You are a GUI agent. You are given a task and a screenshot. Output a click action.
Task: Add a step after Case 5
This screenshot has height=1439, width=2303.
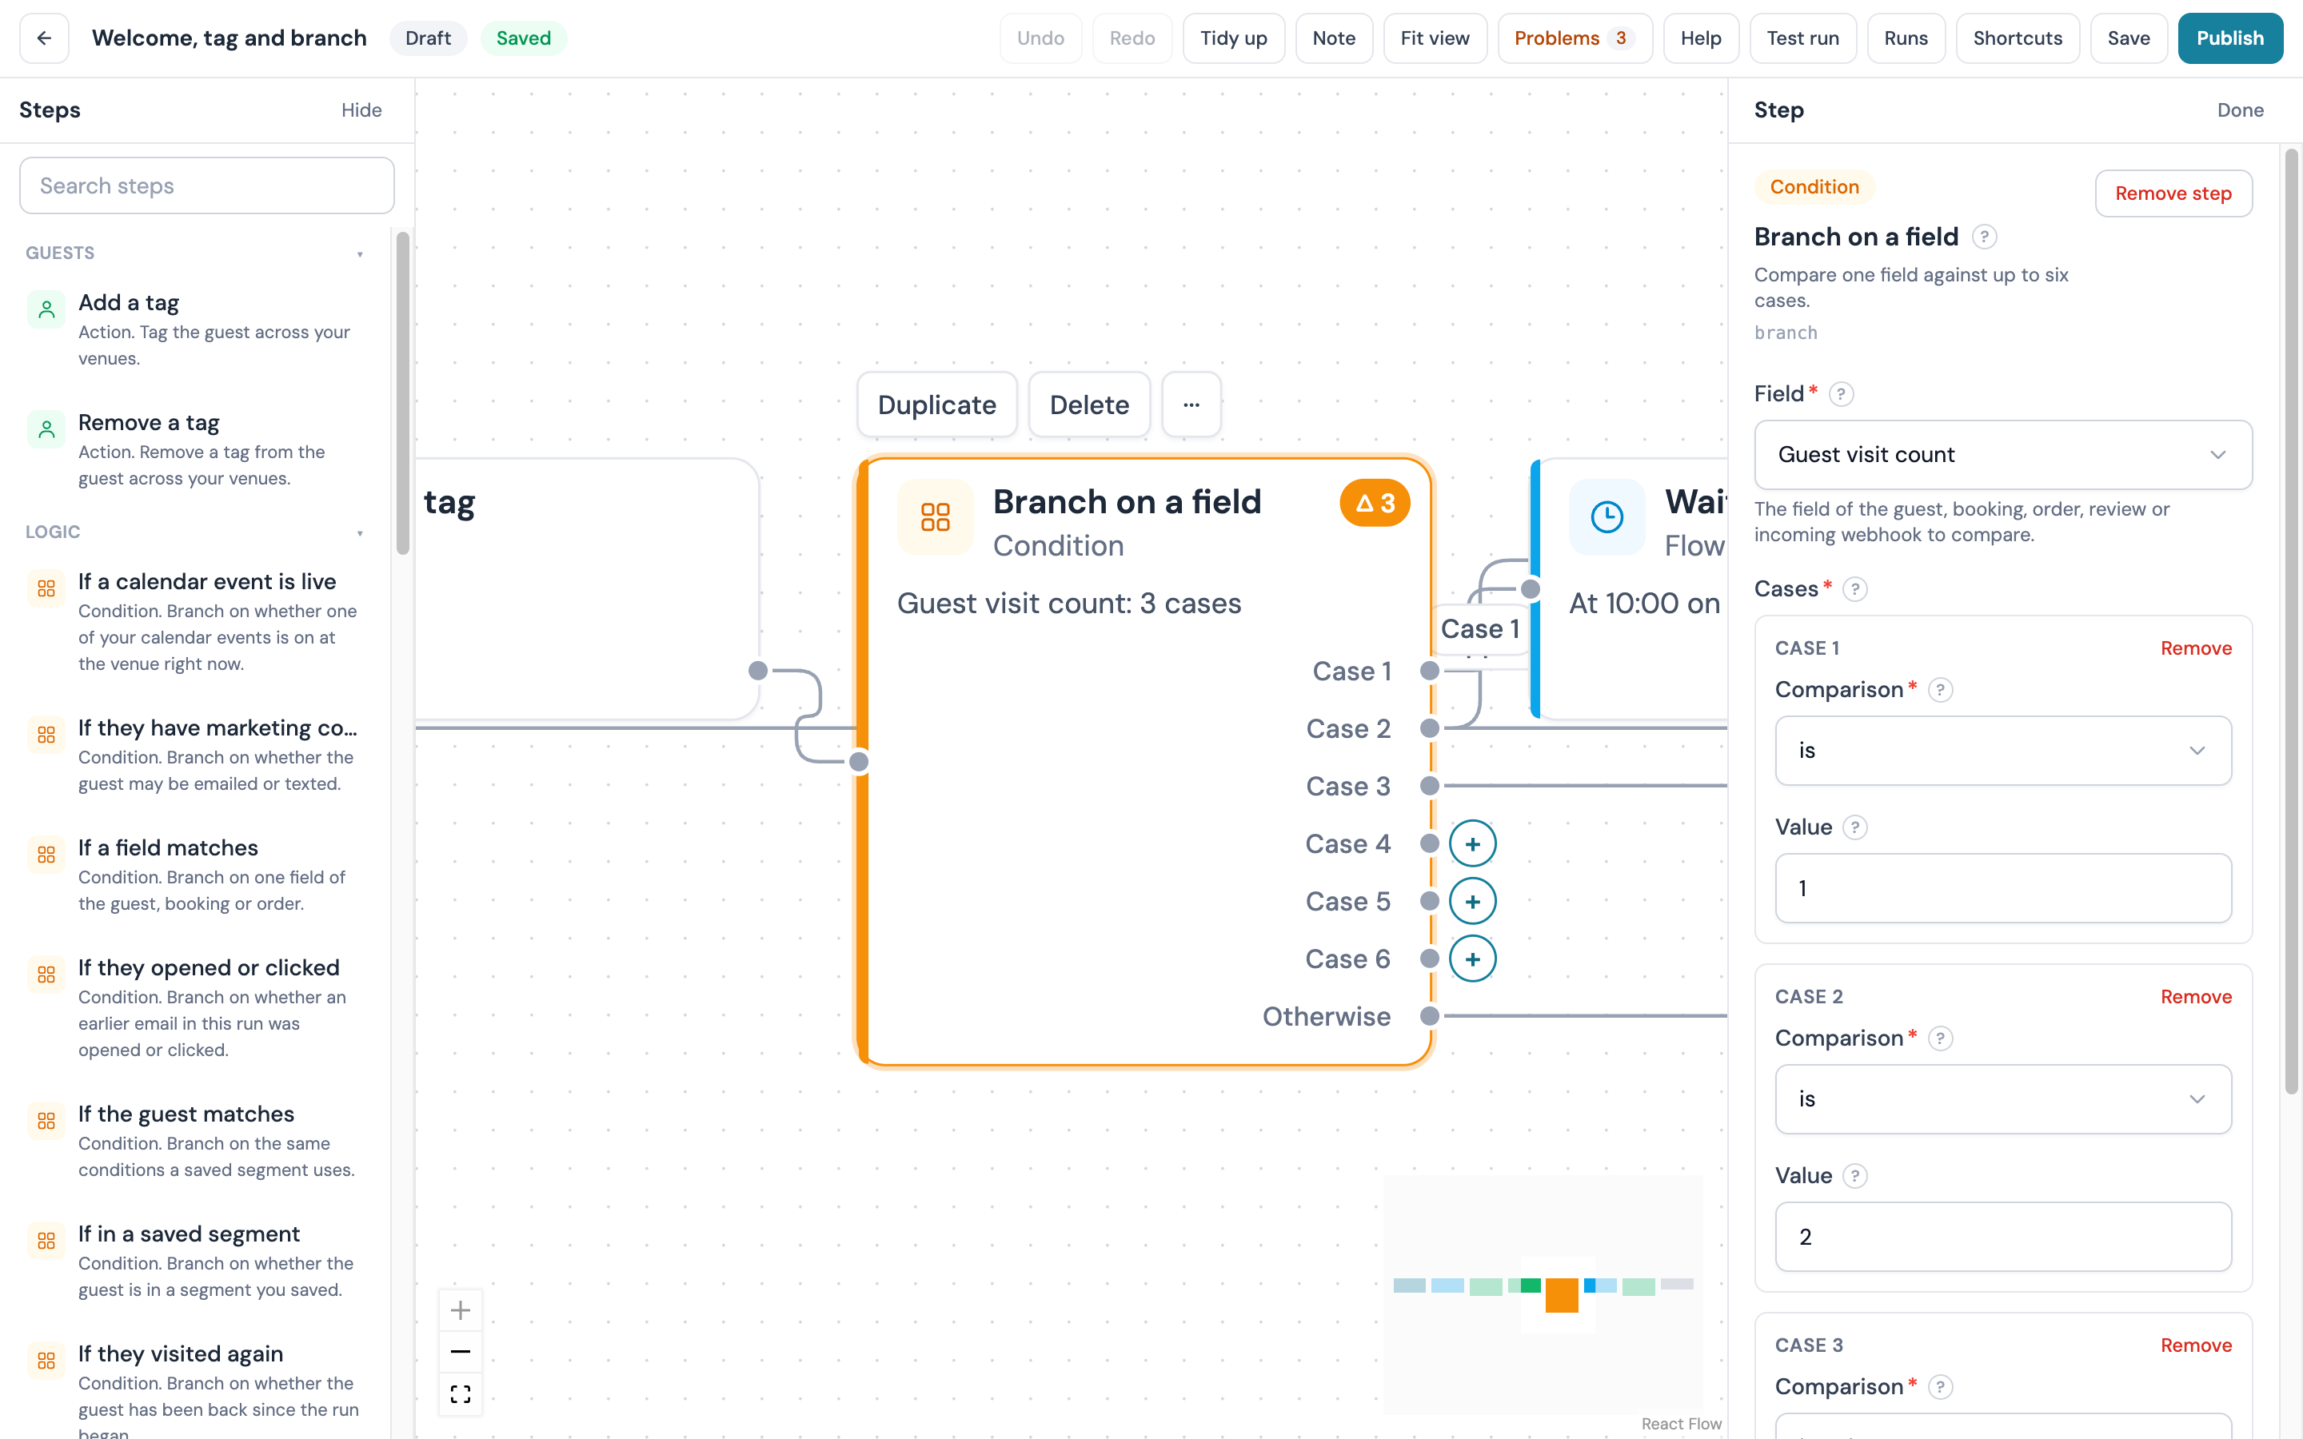pyautogui.click(x=1472, y=901)
